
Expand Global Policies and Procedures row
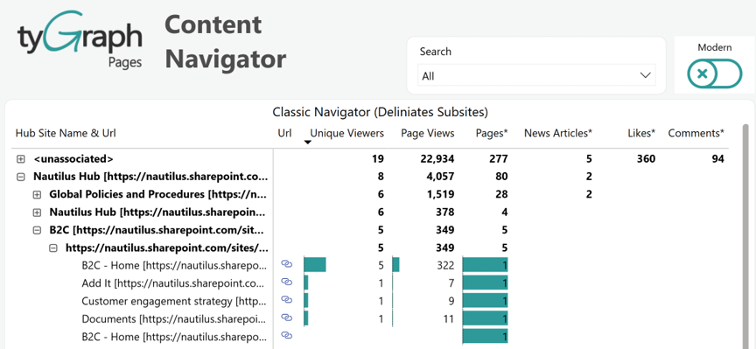pos(37,195)
